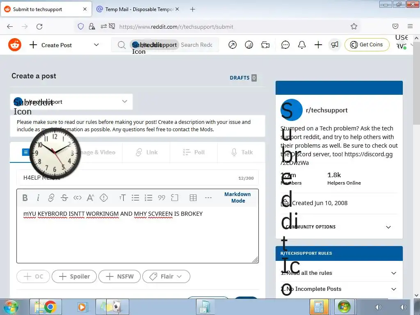Toggle strikethrough formatting

64,198
